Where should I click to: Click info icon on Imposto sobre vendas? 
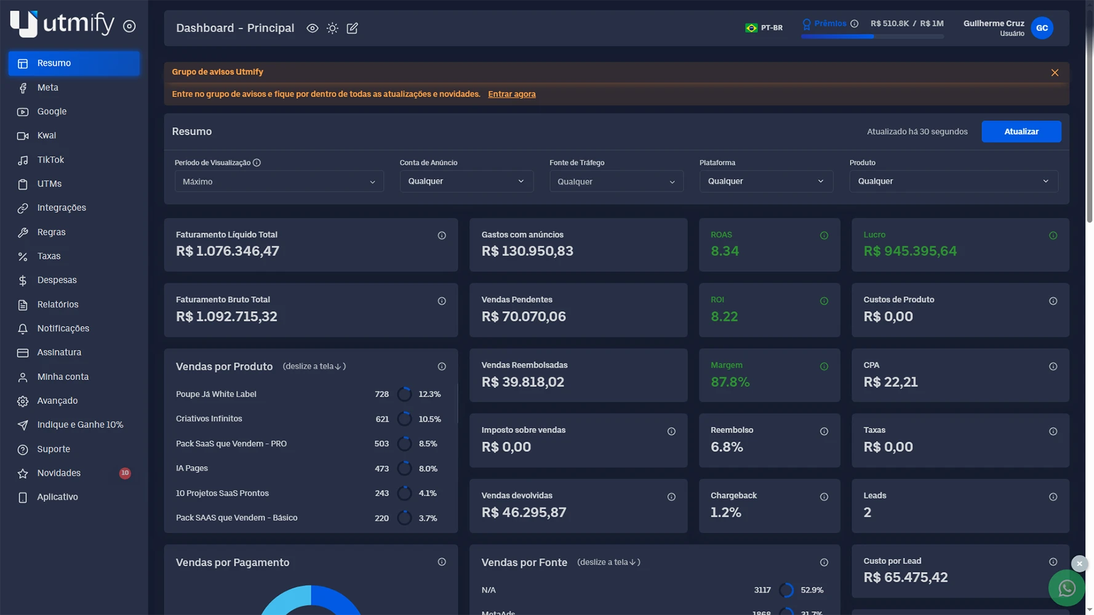click(671, 432)
